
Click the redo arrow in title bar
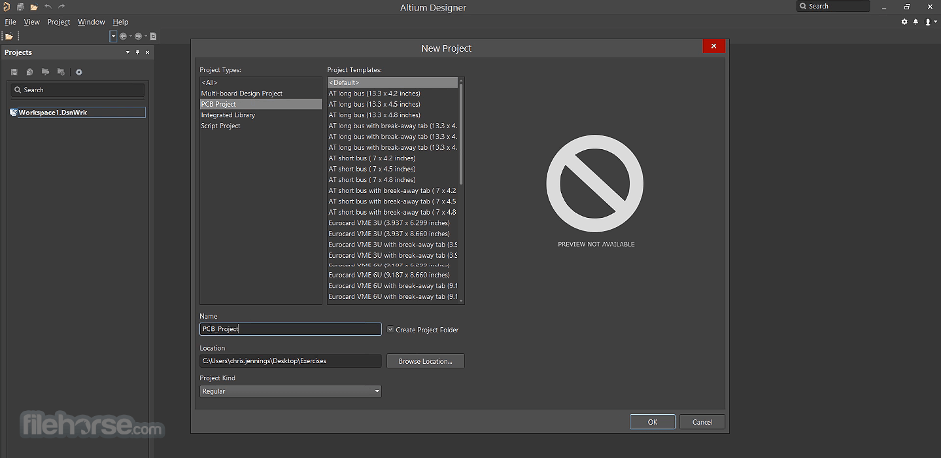61,7
